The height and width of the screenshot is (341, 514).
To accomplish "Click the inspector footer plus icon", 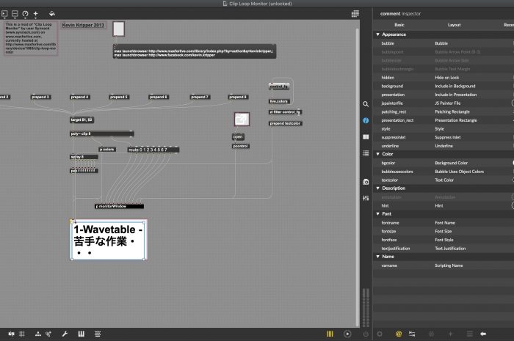I will coord(450,334).
